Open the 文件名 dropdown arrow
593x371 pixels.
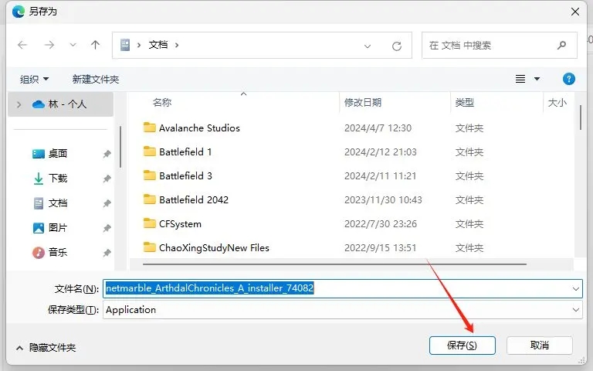pyautogui.click(x=575, y=289)
